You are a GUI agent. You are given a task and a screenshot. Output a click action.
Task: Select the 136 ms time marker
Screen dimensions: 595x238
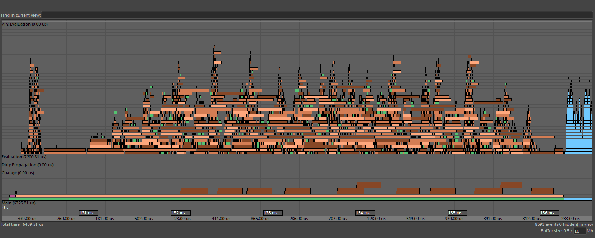pyautogui.click(x=549, y=213)
